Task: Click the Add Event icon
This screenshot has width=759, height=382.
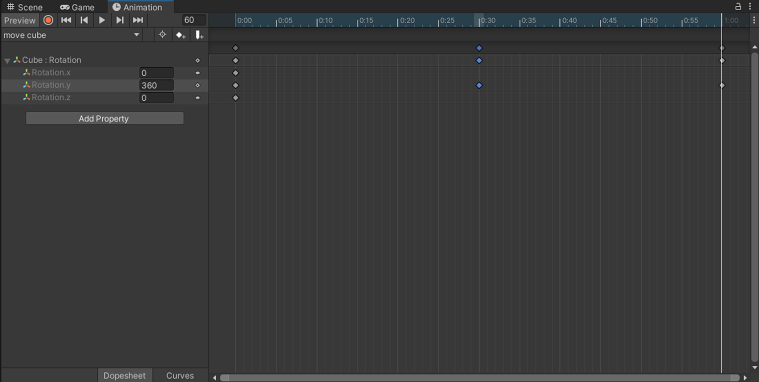Action: pyautogui.click(x=199, y=35)
